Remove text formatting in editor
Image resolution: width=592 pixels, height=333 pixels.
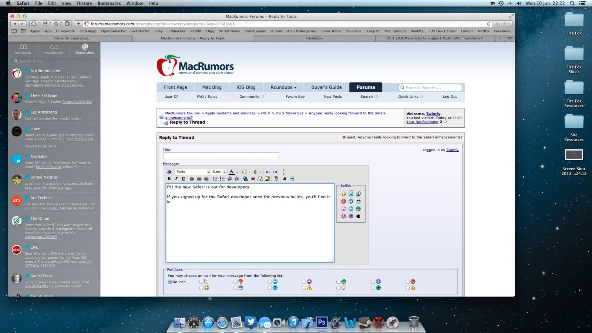tap(169, 172)
